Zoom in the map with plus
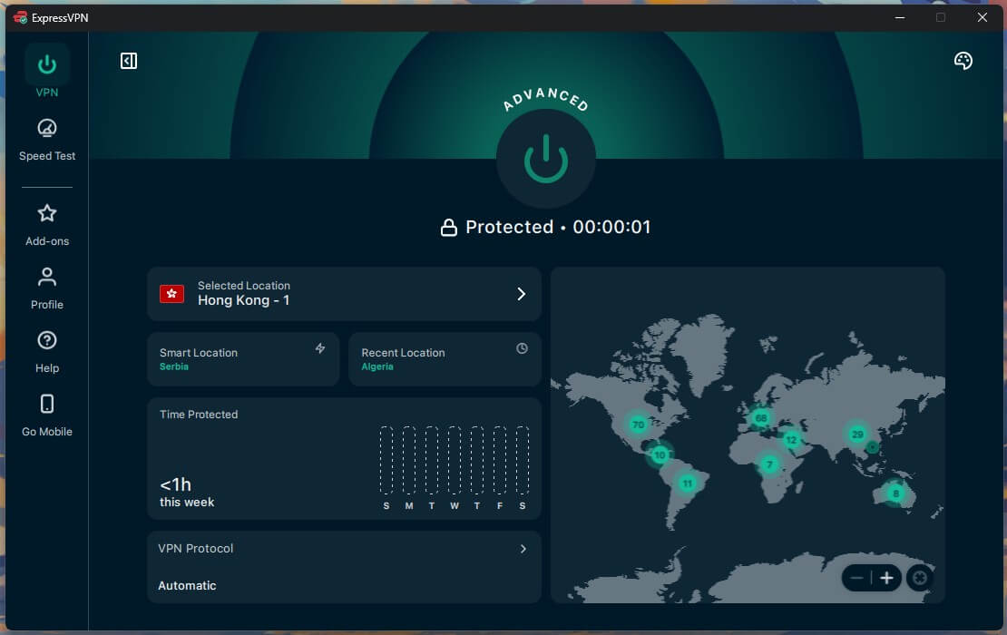This screenshot has width=1007, height=635. pos(886,578)
